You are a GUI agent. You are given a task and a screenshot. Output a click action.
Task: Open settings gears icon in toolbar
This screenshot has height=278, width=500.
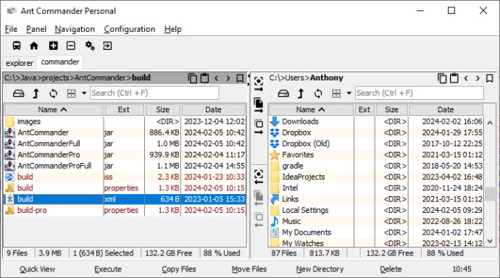[90, 46]
